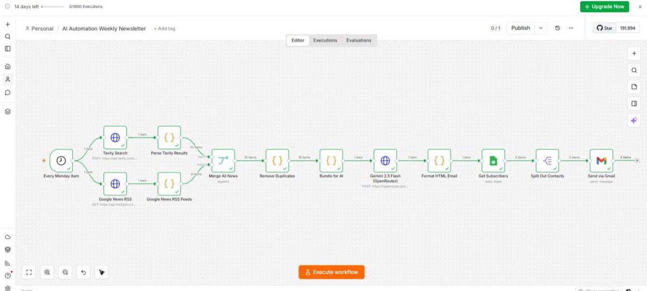Screen dimensions: 647x291
Task: Click the plus connector after Send via Gmail
Action: (x=637, y=161)
